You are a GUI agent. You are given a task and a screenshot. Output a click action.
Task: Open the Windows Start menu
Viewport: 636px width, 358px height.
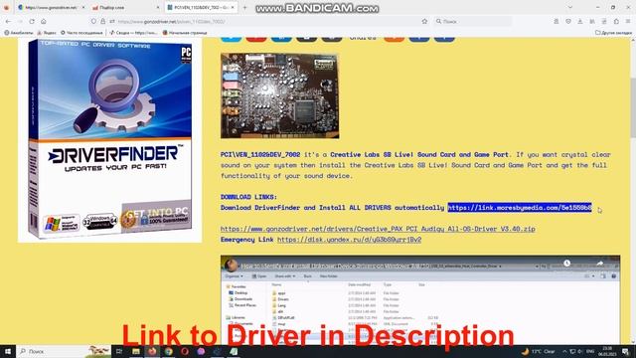click(x=8, y=351)
